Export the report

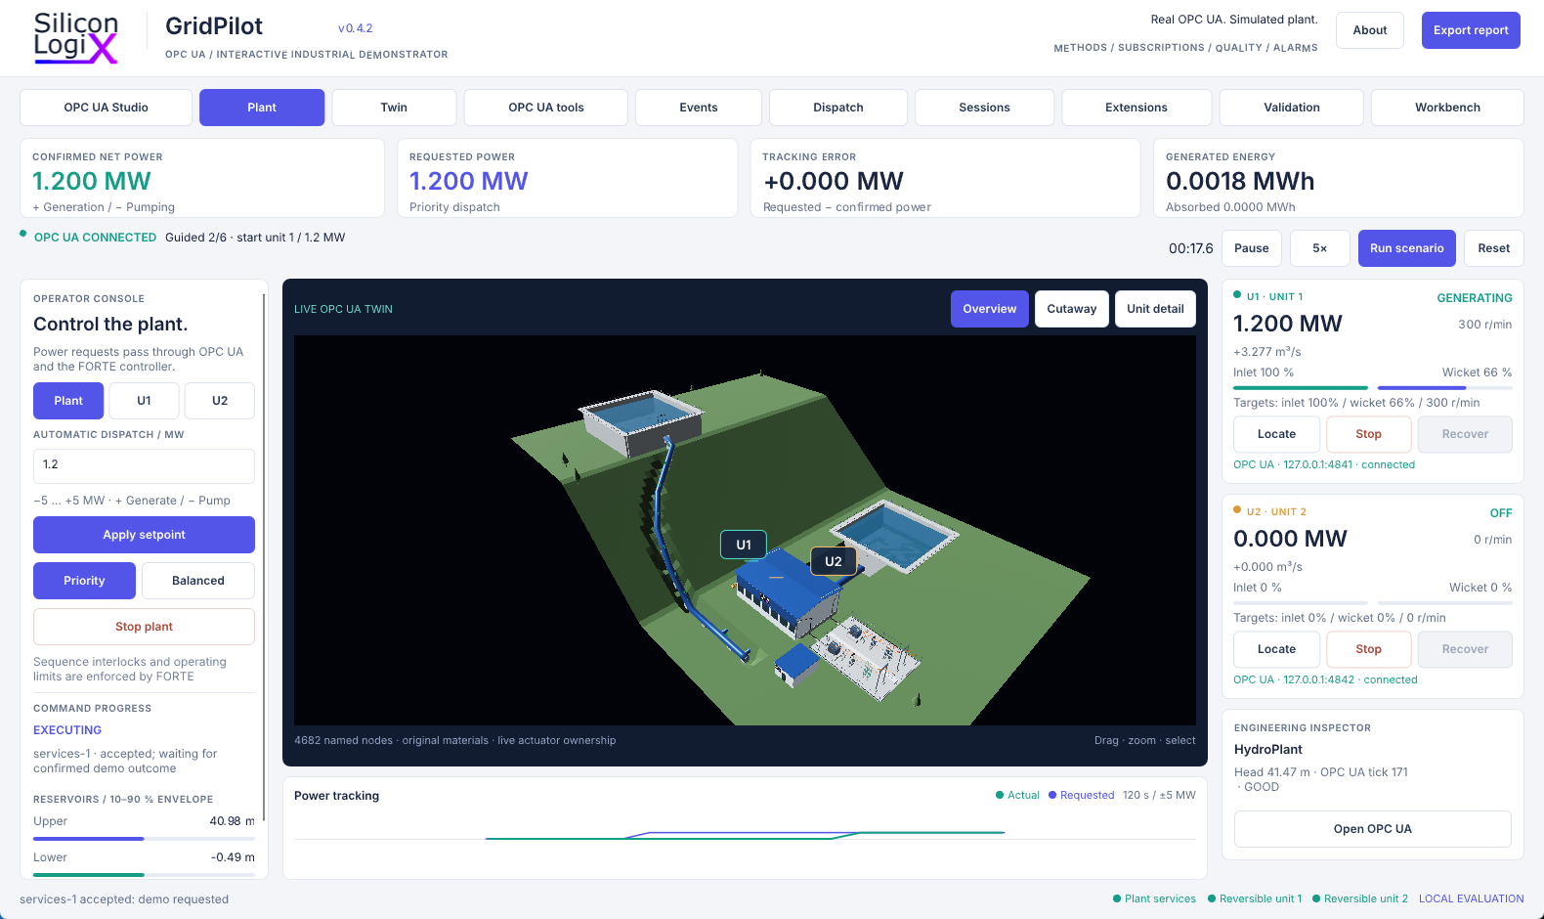(1471, 30)
